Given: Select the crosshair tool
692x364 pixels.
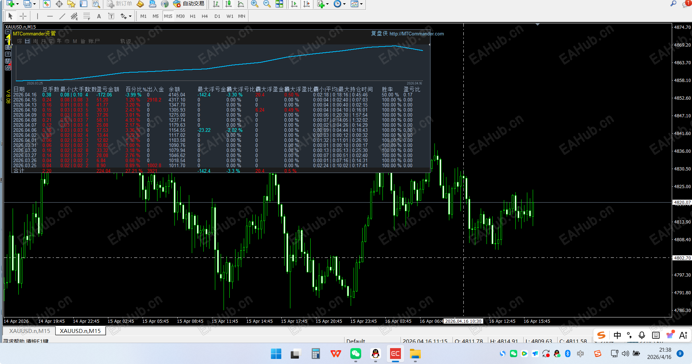Looking at the screenshot, I should click(x=23, y=16).
